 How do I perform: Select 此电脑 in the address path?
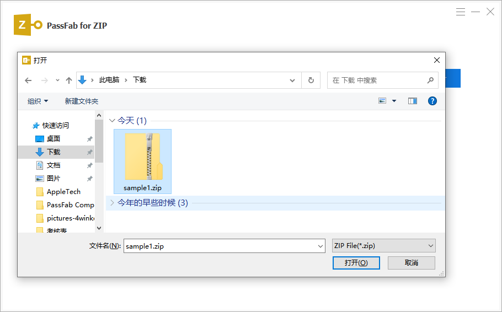[109, 80]
